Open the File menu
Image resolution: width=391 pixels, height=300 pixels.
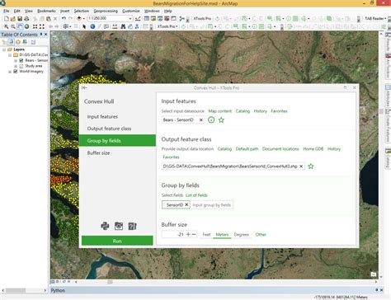tap(7, 11)
